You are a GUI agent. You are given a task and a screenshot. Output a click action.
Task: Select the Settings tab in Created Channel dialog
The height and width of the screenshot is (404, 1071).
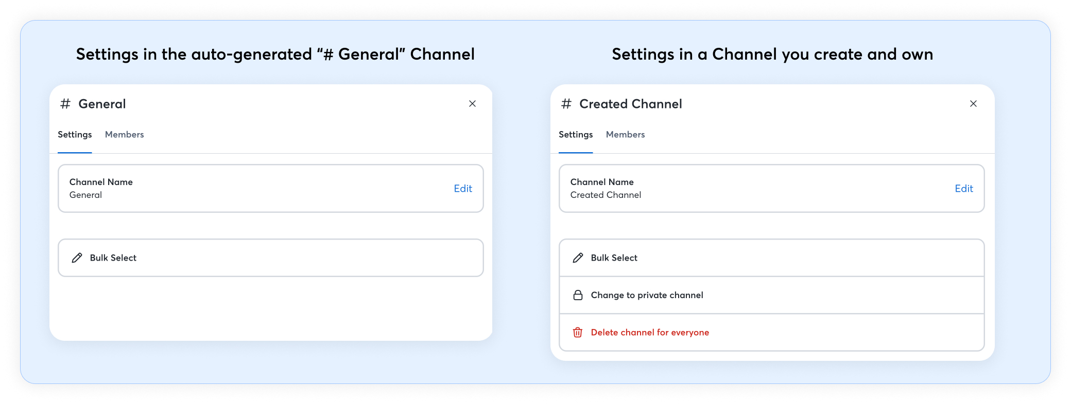coord(576,135)
